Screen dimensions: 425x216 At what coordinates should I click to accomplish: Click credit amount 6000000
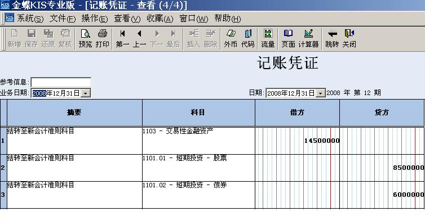coord(409,195)
